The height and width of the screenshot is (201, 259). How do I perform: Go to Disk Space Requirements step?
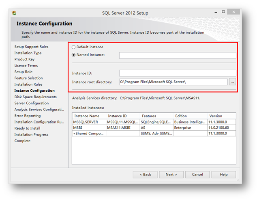click(x=36, y=97)
